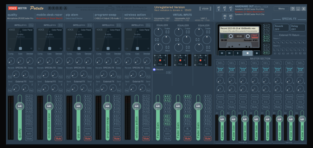Click the Intellipan handle on quality strip
This screenshot has height=148, width=313.
[x=20, y=49]
